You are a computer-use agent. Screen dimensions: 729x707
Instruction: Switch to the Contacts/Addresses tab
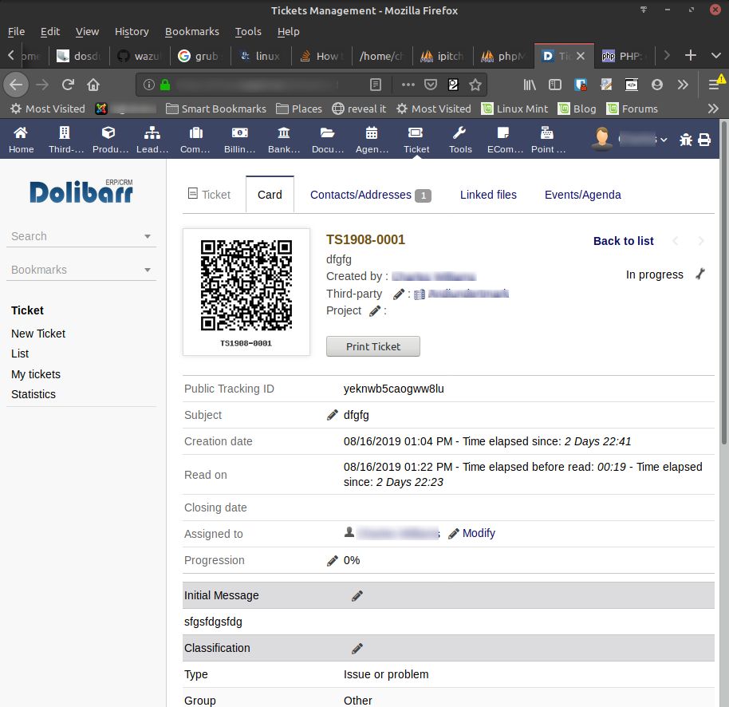coord(362,194)
